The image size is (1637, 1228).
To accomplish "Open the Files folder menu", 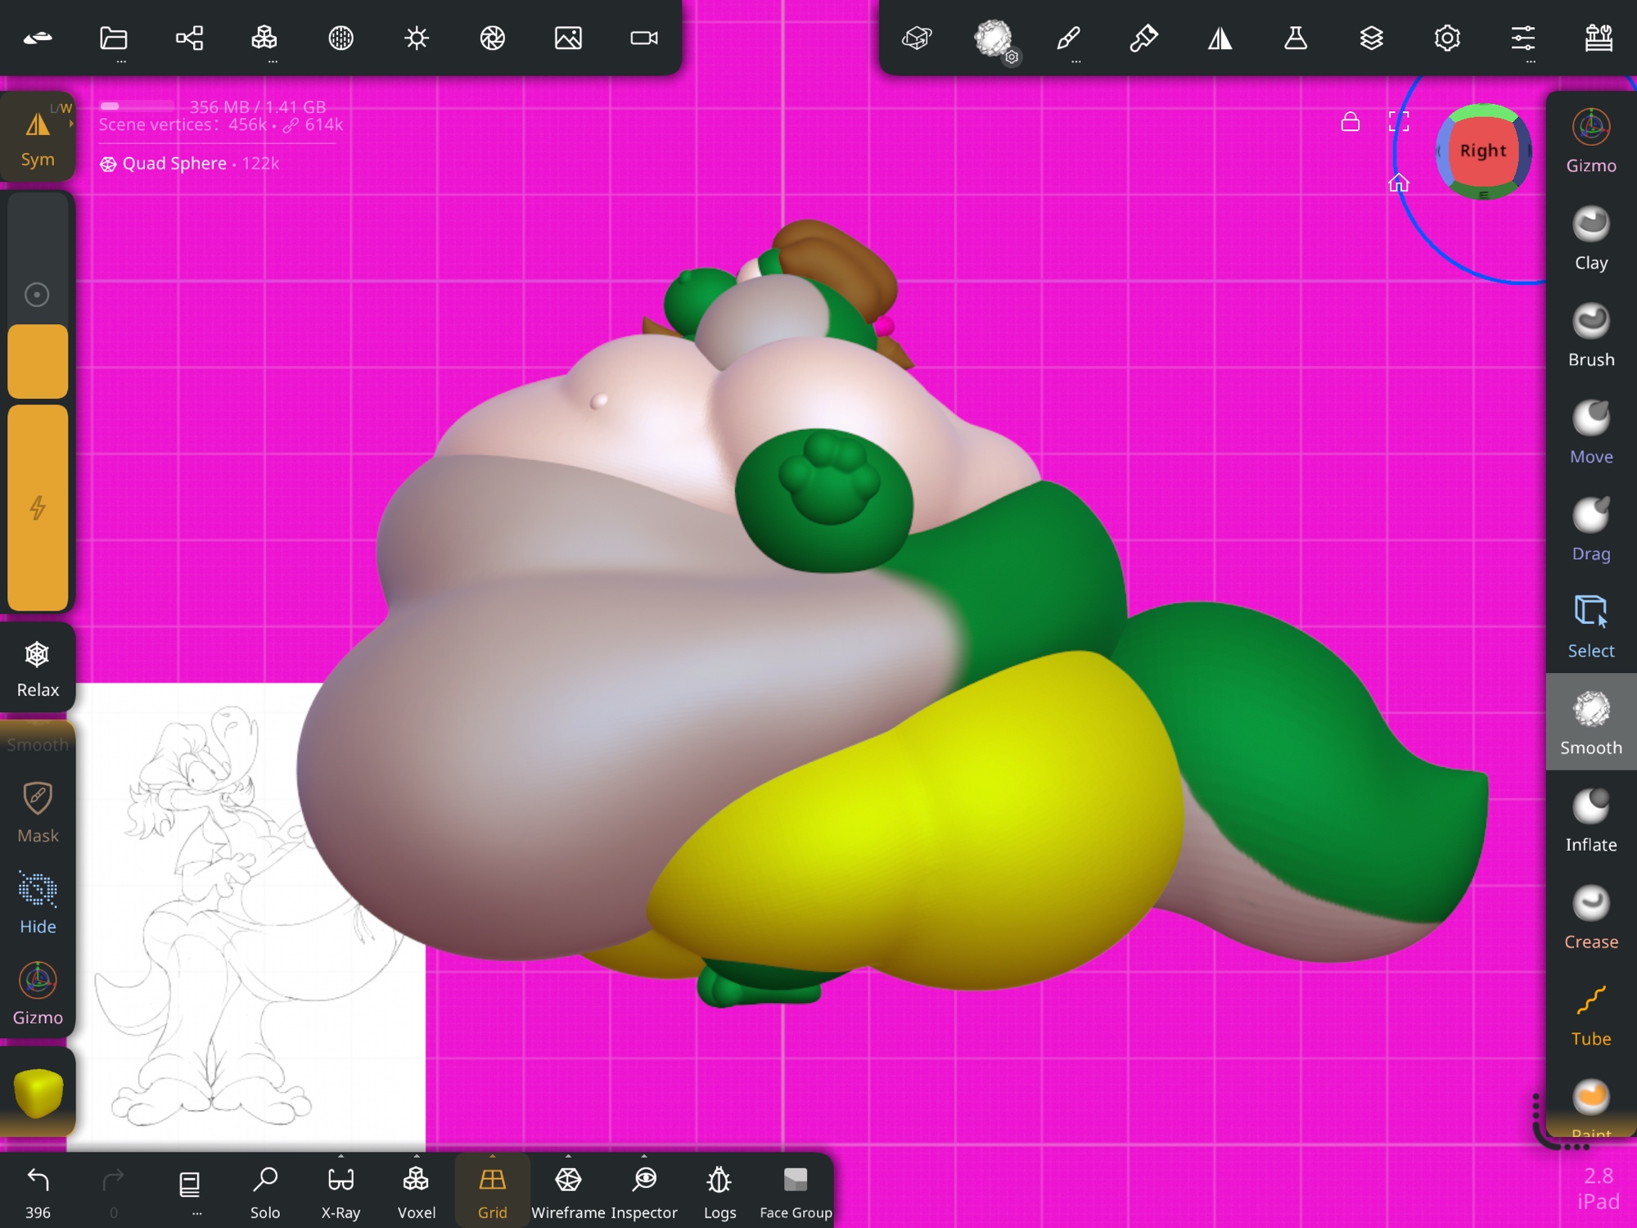I will [x=114, y=38].
